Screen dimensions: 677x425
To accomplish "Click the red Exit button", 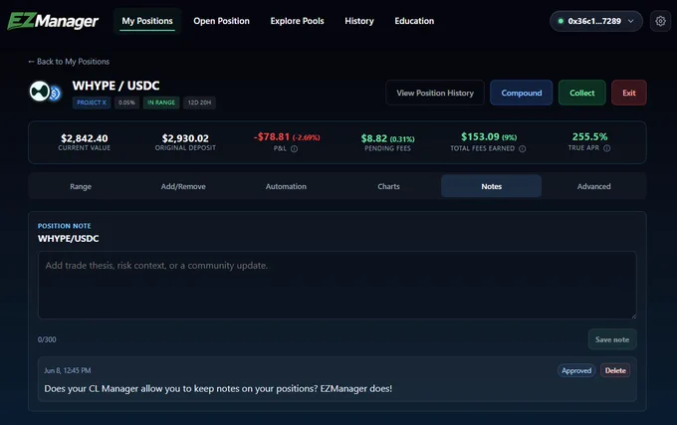I will 629,93.
